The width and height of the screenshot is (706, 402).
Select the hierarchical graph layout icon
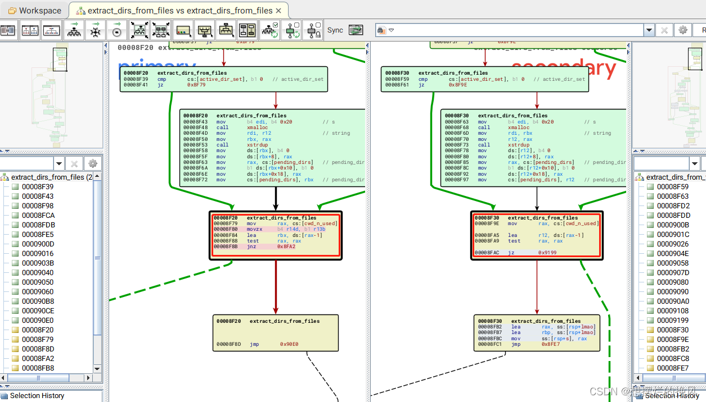[x=74, y=30]
